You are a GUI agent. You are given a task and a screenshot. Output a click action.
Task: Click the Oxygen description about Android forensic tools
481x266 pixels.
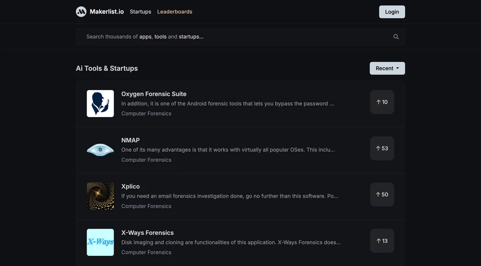pyautogui.click(x=228, y=103)
